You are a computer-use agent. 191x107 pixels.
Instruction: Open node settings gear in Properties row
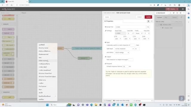[x=148, y=21]
